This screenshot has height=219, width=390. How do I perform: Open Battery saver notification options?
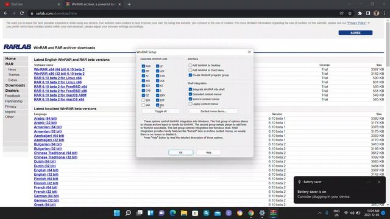click(369, 182)
